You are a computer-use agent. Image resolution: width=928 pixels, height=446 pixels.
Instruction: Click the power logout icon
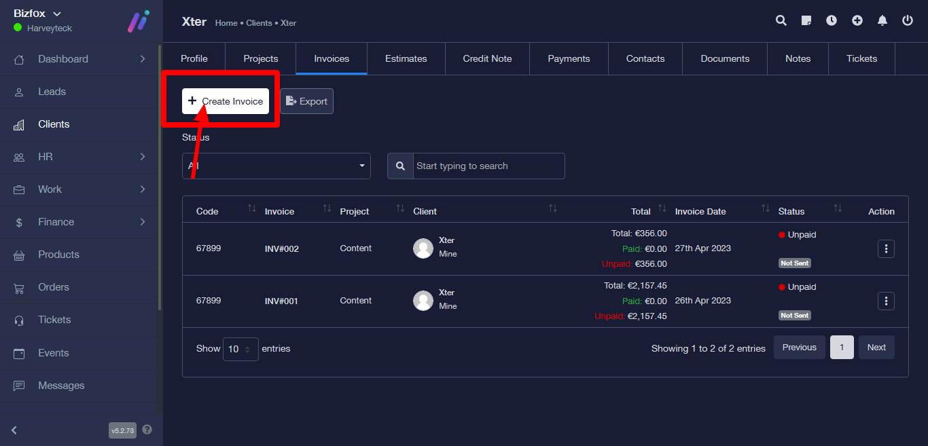(x=908, y=20)
